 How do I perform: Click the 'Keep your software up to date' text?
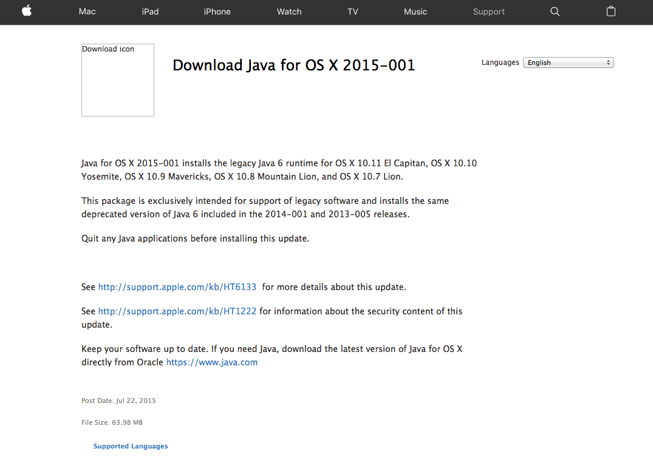coord(272,355)
